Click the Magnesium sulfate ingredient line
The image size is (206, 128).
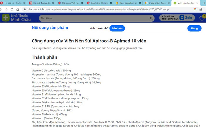(x=66, y=74)
